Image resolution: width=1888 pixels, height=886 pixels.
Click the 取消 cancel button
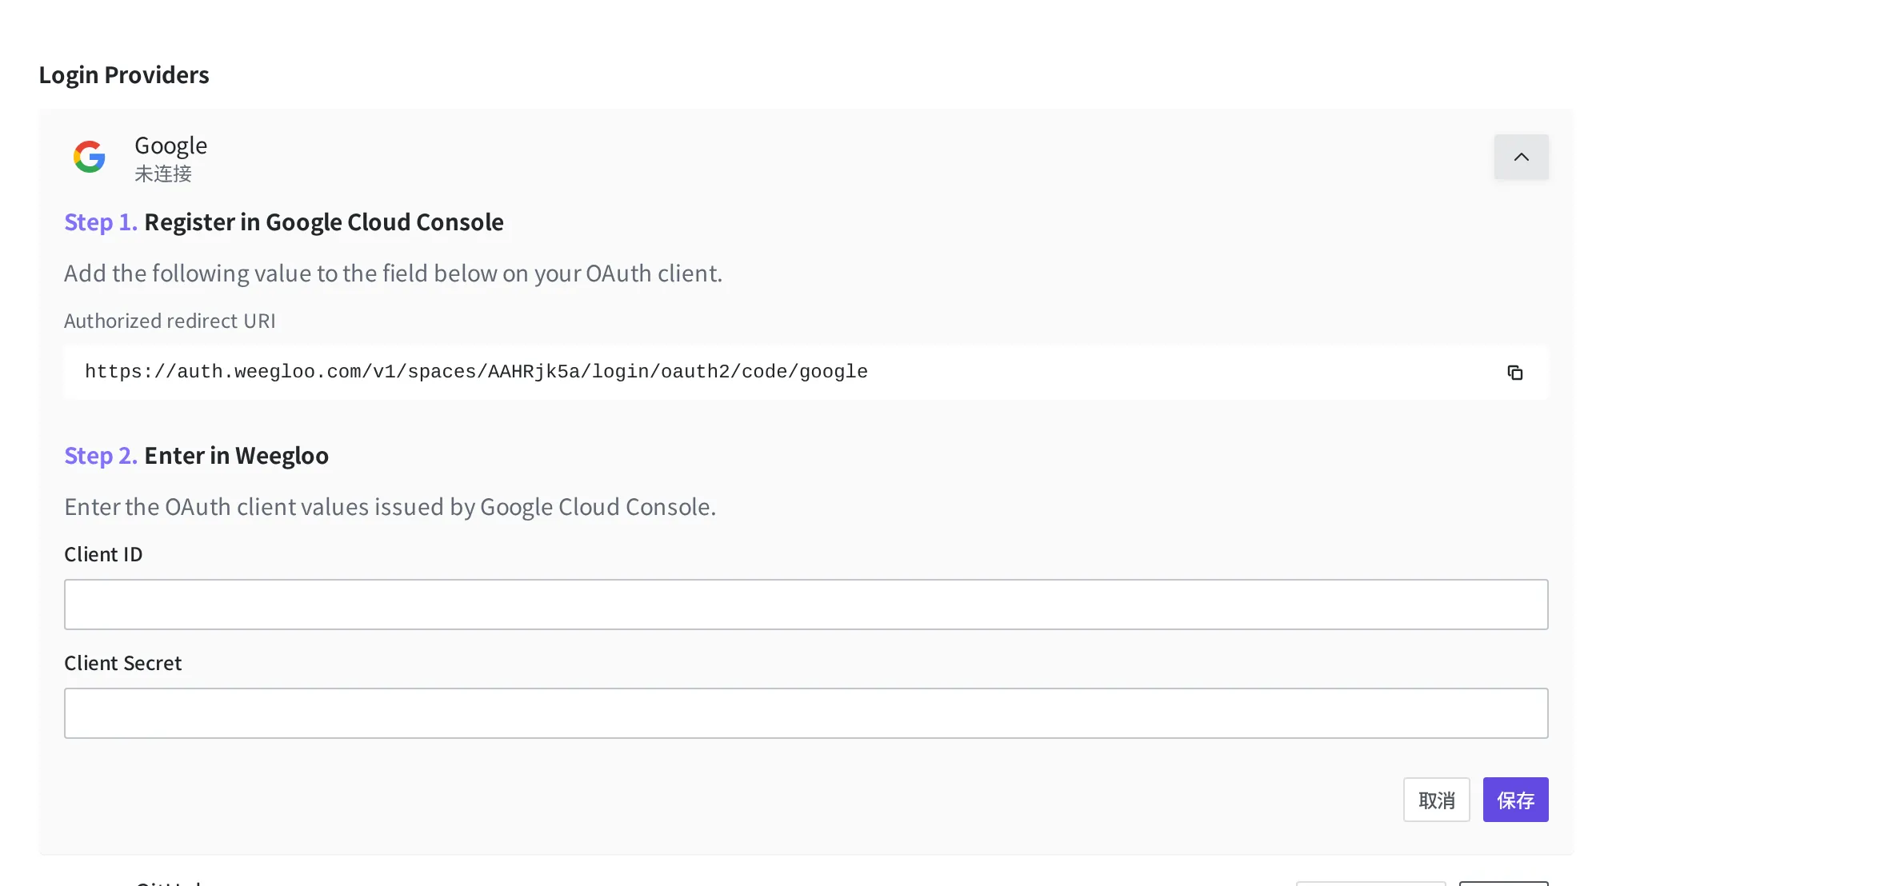point(1436,800)
